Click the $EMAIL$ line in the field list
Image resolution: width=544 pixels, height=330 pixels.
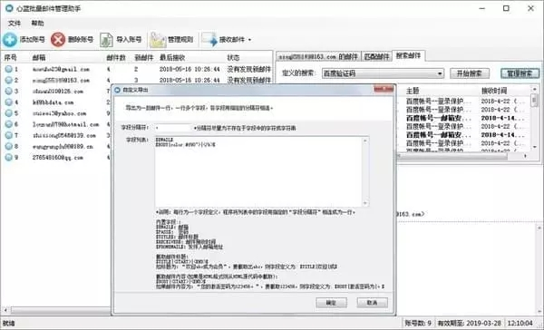[x=165, y=140]
